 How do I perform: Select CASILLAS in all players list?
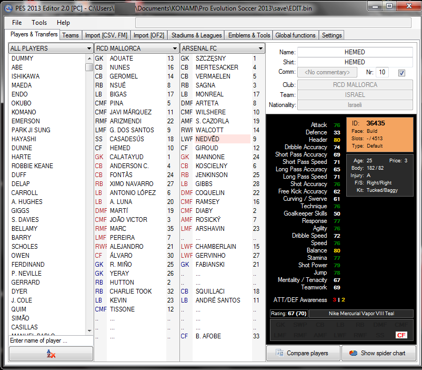tap(25, 327)
